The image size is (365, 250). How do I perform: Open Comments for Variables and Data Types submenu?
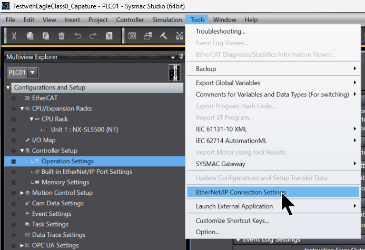(x=273, y=94)
